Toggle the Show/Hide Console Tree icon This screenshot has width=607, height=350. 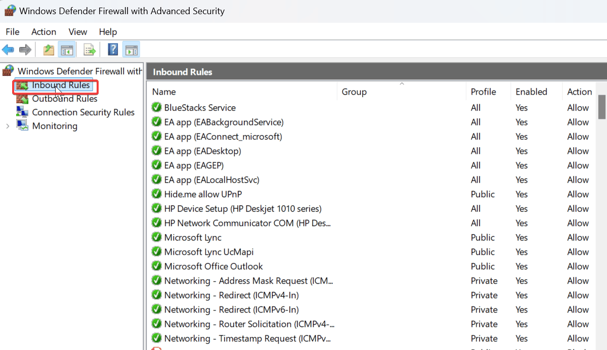click(x=67, y=50)
